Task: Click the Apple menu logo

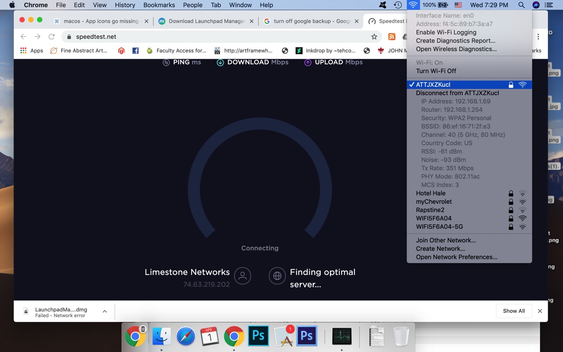Action: pos(12,5)
